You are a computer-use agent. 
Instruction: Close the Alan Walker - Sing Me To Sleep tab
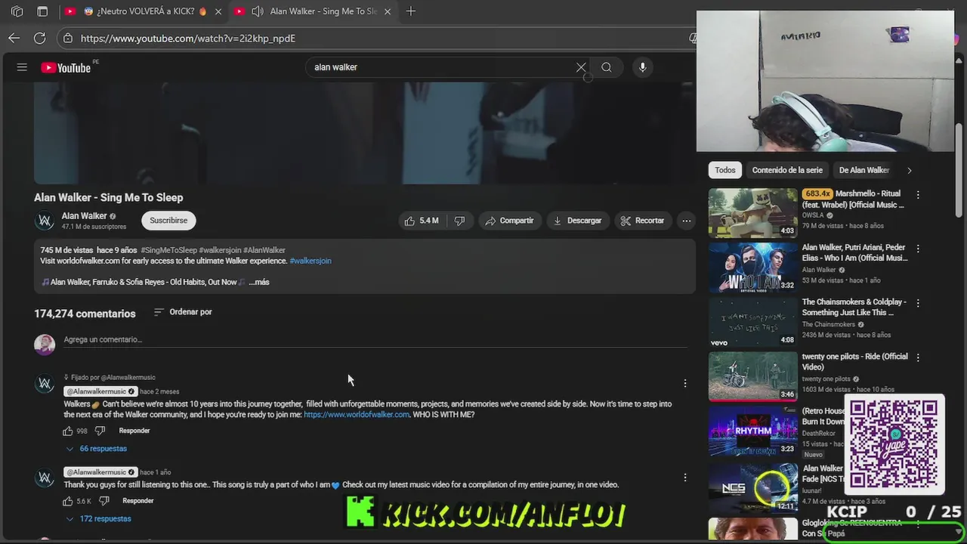point(388,11)
